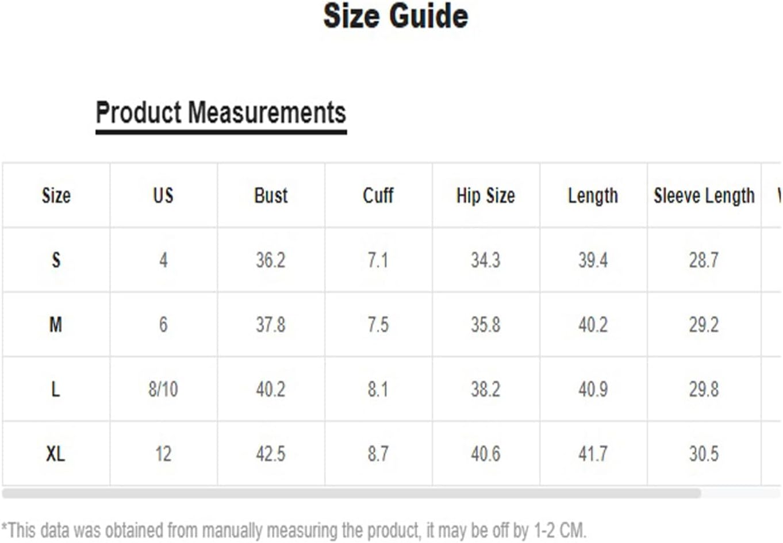Image resolution: width=783 pixels, height=543 pixels.
Task: Select the Sleeve Length column header
Action: pos(704,196)
